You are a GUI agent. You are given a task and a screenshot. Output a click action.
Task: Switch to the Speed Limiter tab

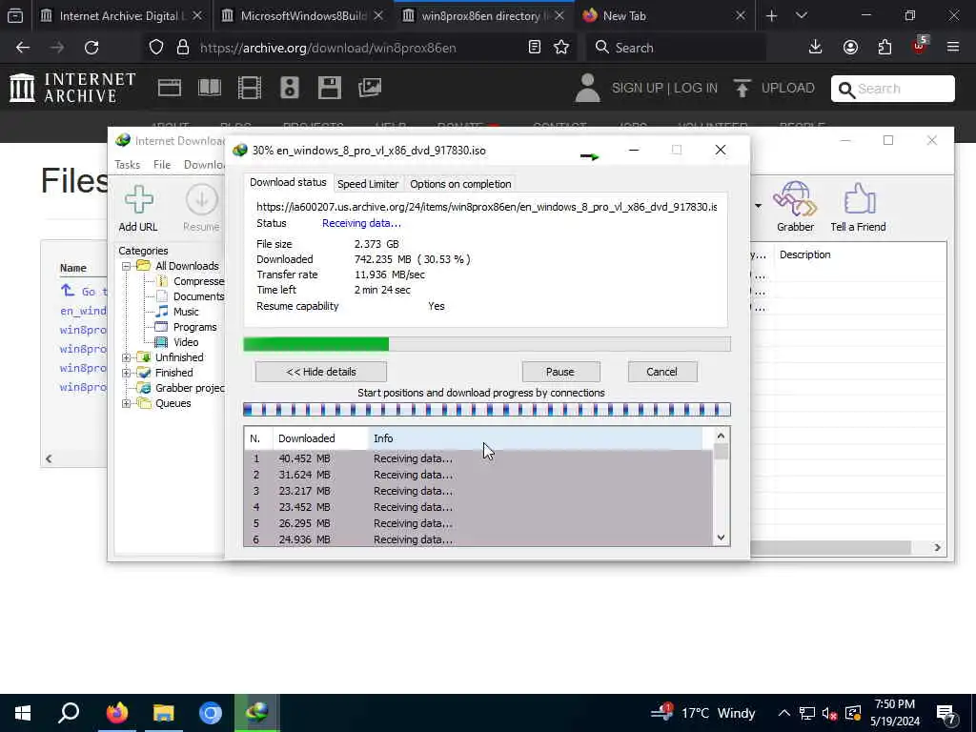[x=368, y=184]
